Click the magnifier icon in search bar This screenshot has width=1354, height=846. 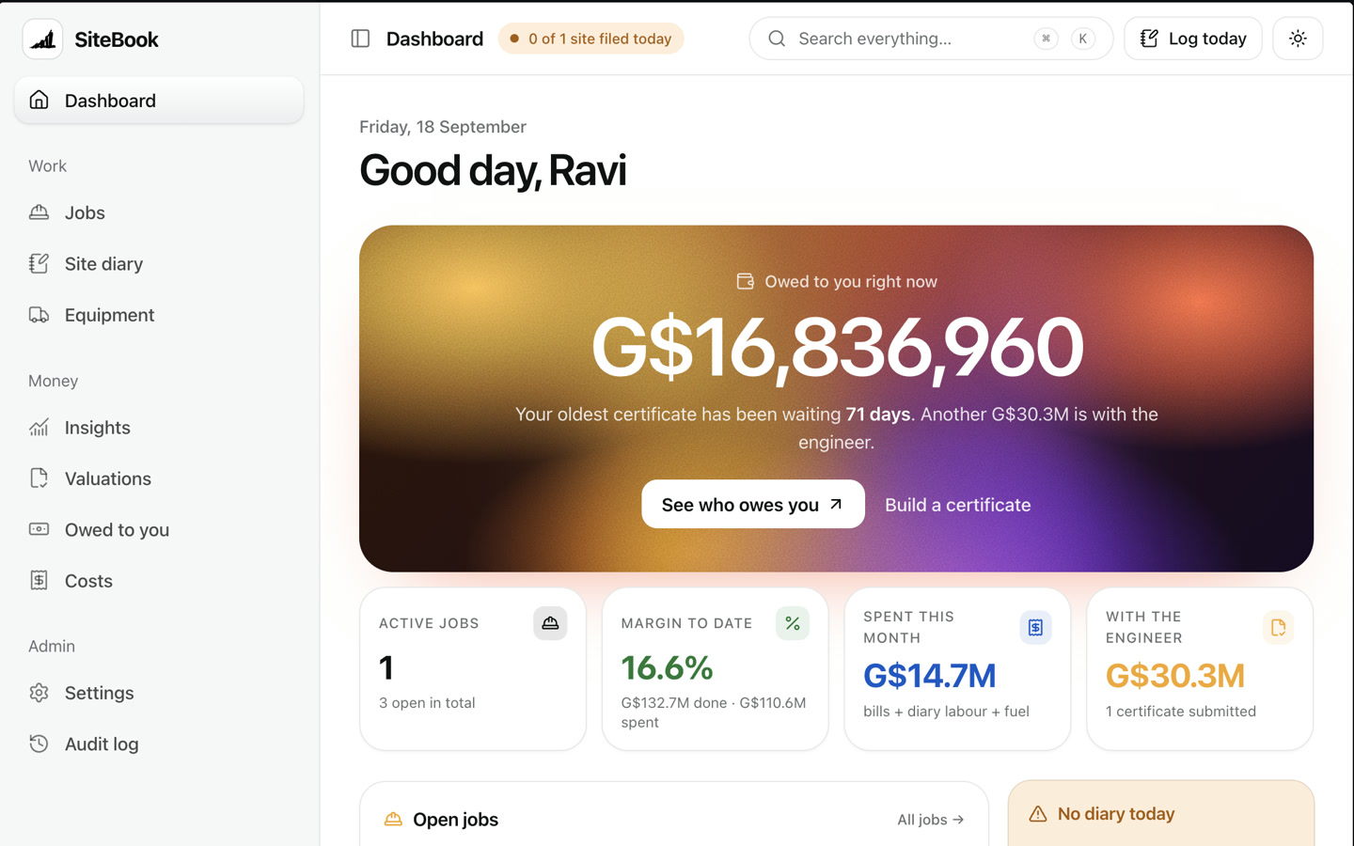pyautogui.click(x=777, y=39)
